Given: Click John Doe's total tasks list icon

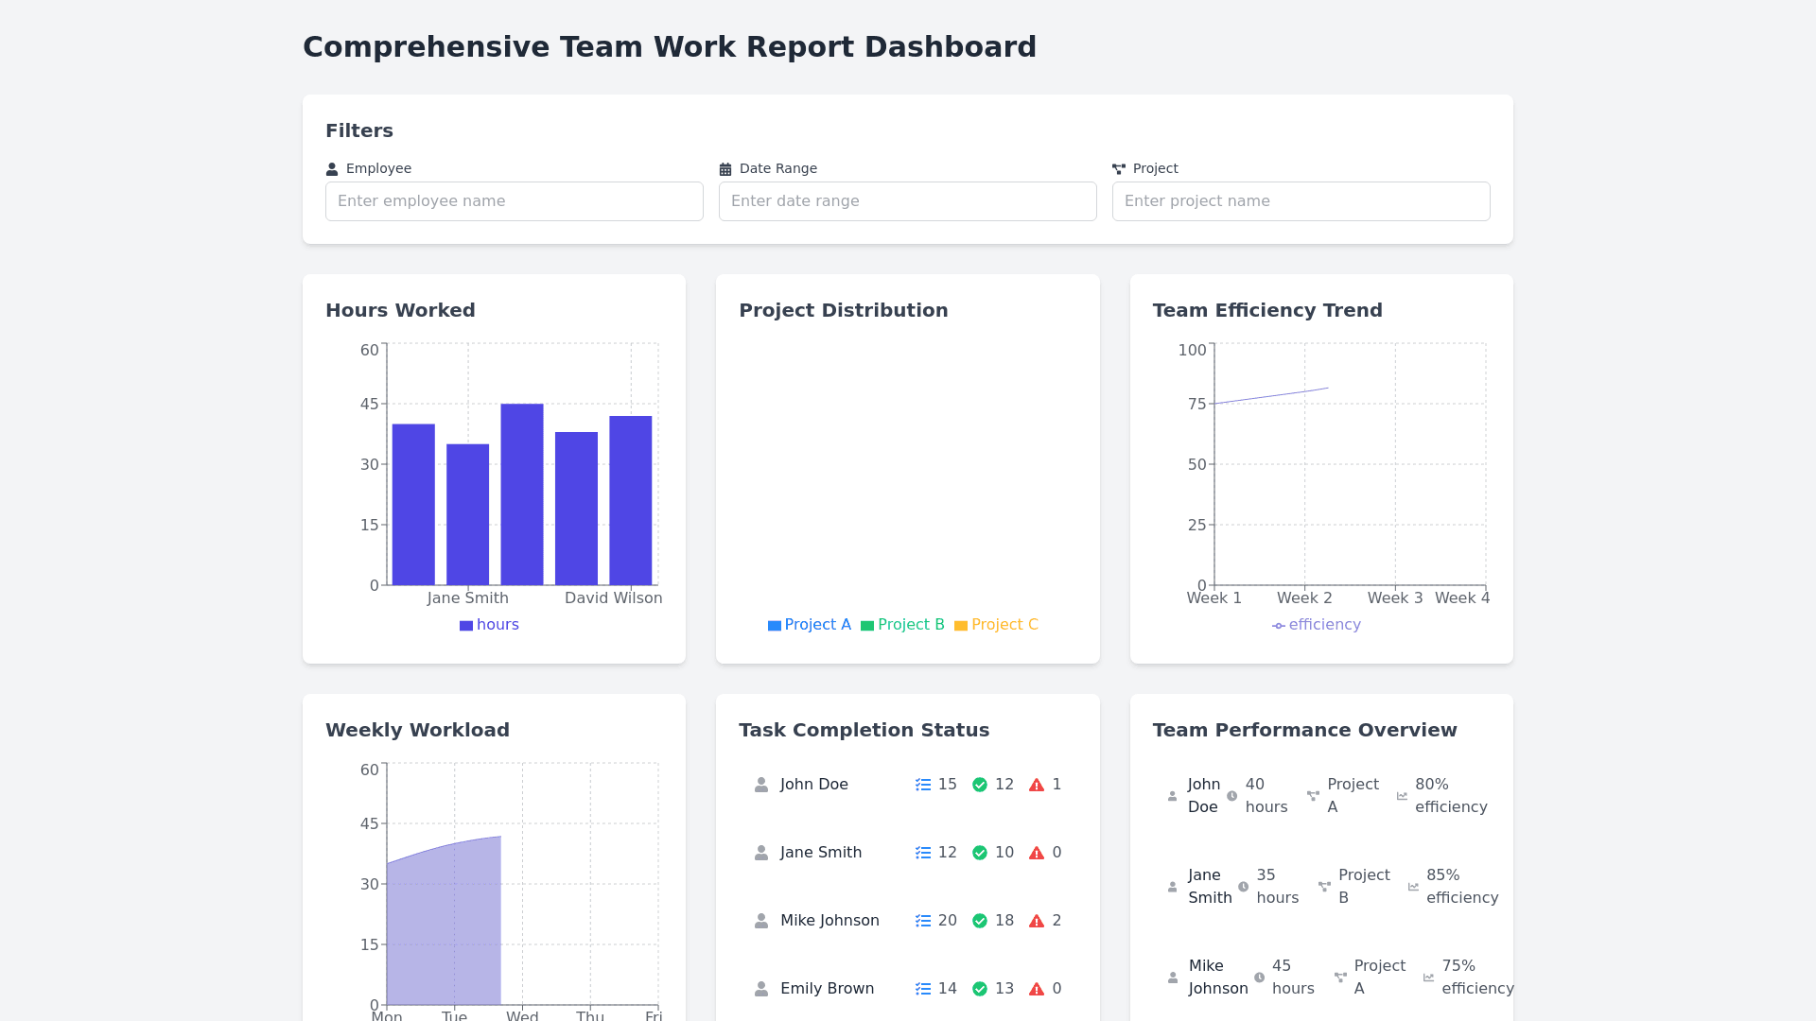Looking at the screenshot, I should point(923,785).
